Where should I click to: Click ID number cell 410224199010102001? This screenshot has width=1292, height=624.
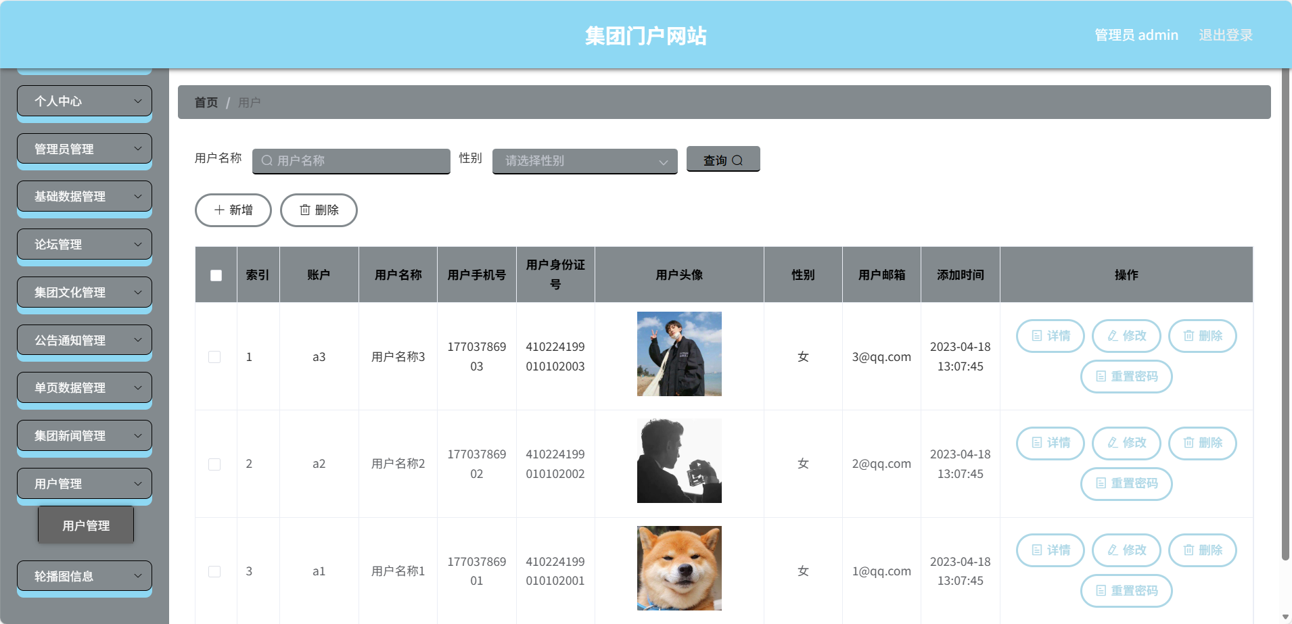[x=555, y=571]
